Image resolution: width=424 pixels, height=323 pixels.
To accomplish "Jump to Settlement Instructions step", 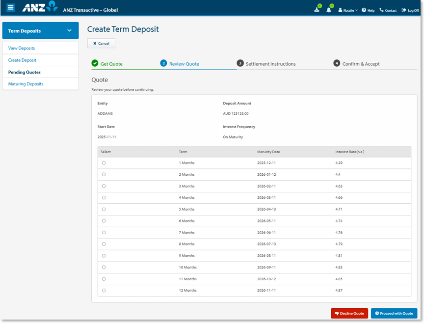I will tap(270, 64).
